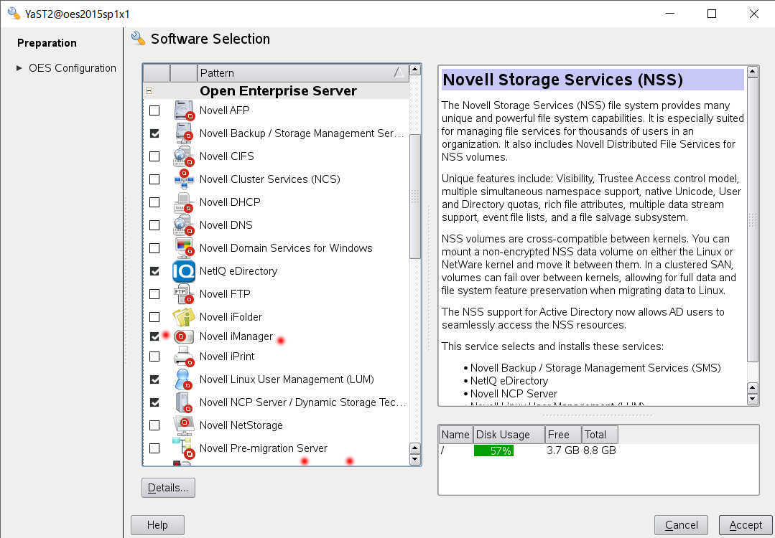Click the Novell Backup / Storage Management icon
This screenshot has height=538, width=775.
184,133
